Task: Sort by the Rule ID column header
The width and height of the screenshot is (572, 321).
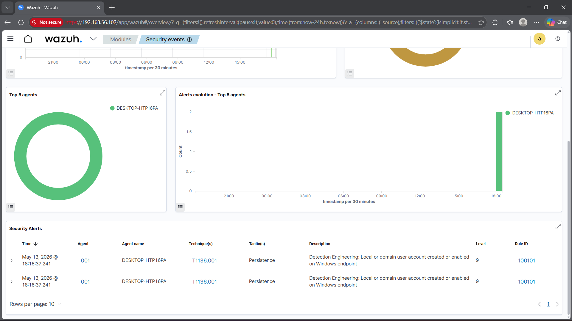Action: coord(521,244)
